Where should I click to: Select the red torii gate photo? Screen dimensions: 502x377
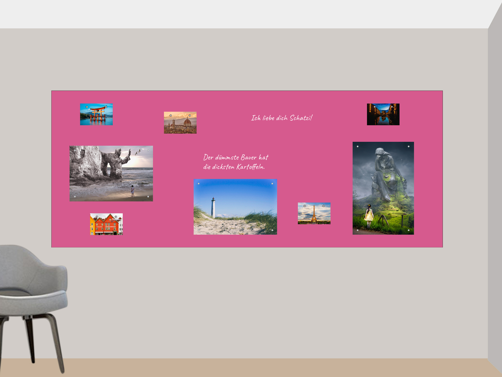[96, 114]
